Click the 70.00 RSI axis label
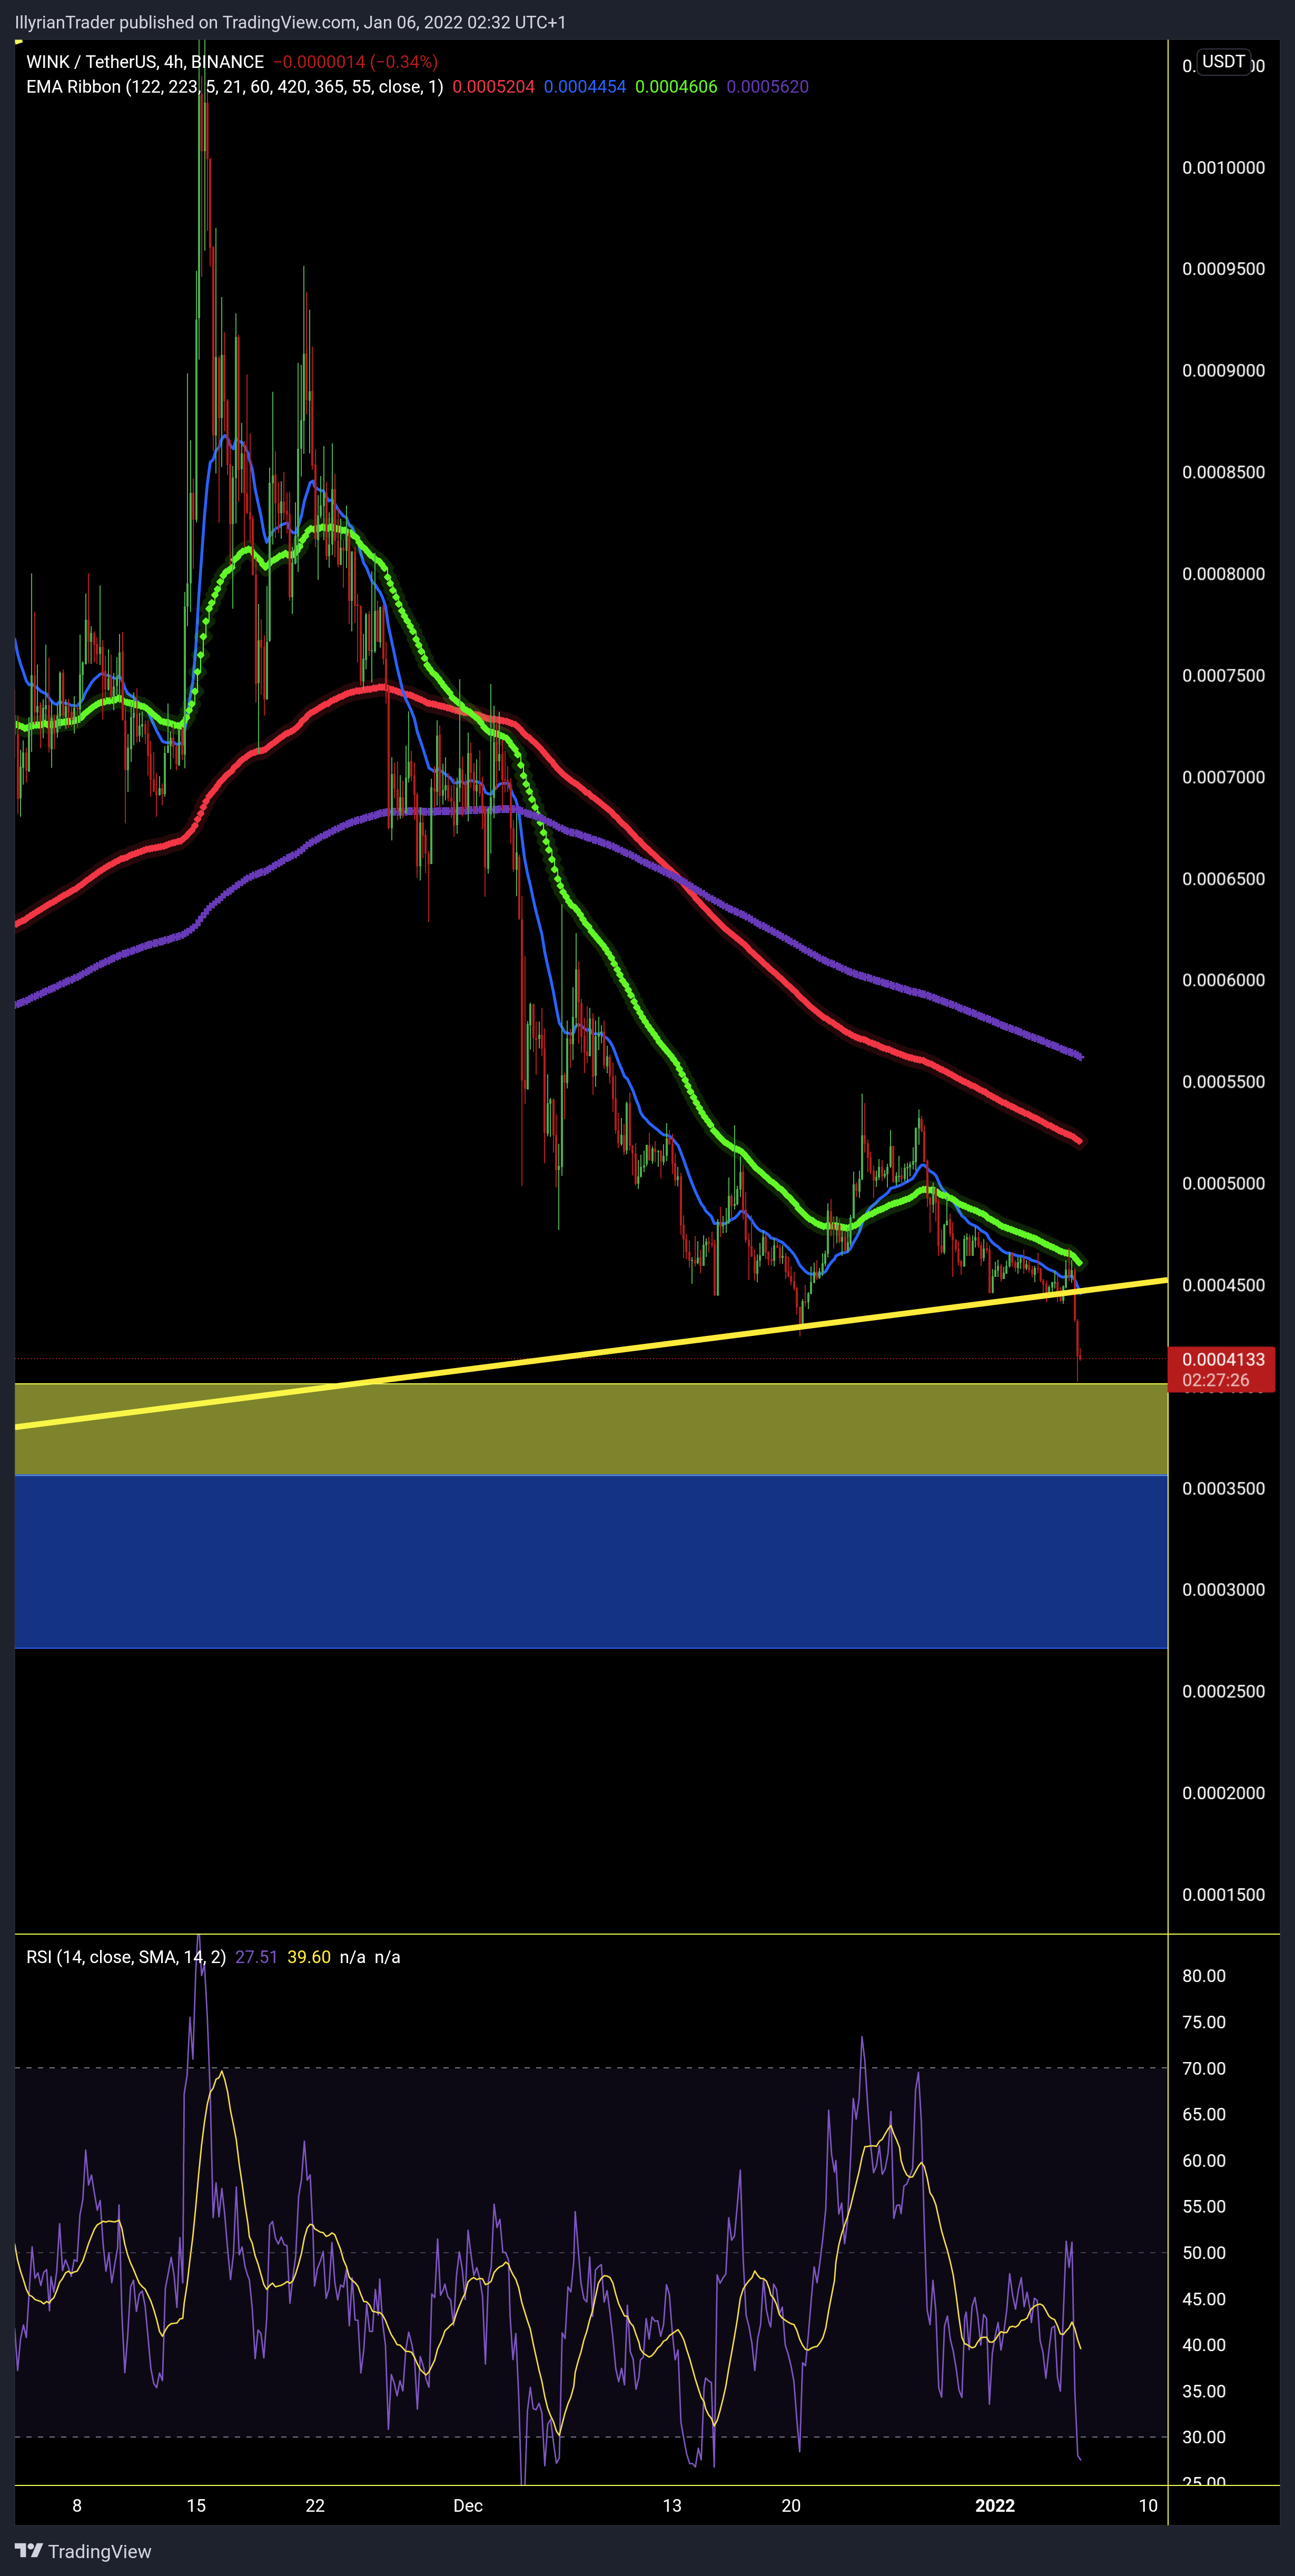 [x=1204, y=2068]
